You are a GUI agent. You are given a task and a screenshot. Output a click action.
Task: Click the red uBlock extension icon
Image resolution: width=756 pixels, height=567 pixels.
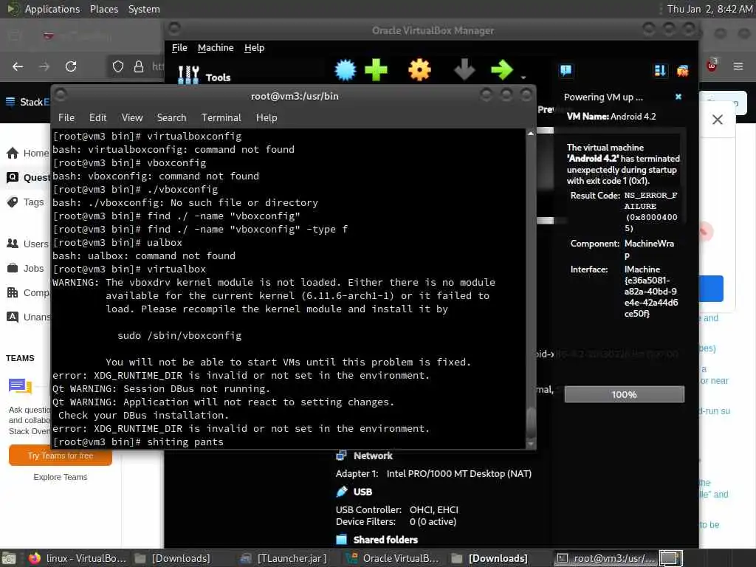tap(712, 66)
